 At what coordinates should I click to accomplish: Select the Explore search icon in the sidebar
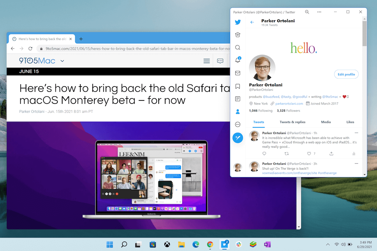click(238, 47)
